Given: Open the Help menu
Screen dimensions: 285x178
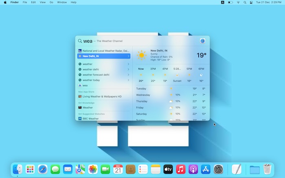Looking at the screenshot, I should tap(73, 2).
